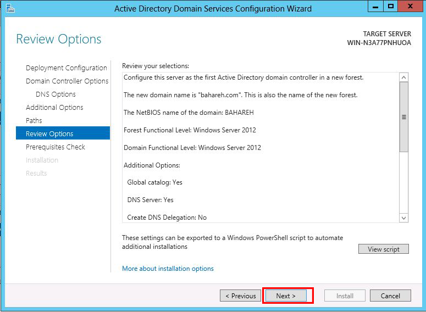The width and height of the screenshot is (426, 312).
Task: Open Additional Options step
Action: click(54, 108)
